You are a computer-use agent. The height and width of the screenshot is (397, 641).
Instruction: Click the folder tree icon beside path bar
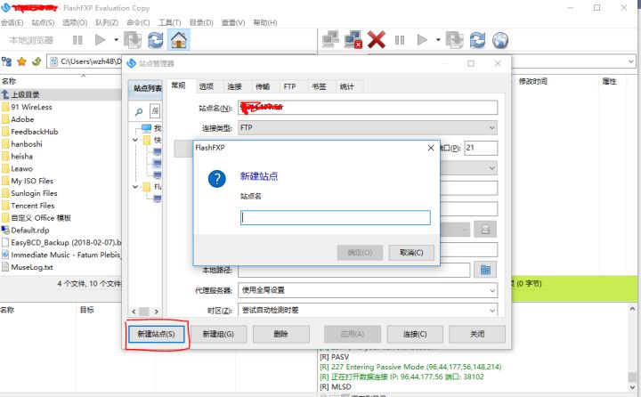pyautogui.click(x=6, y=61)
